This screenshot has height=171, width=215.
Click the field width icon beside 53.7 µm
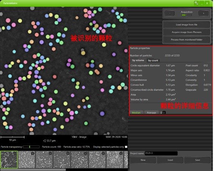[x=44, y=141]
